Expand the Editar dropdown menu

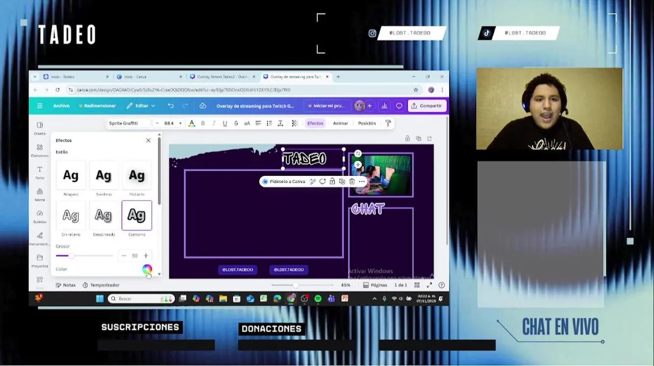pos(141,106)
